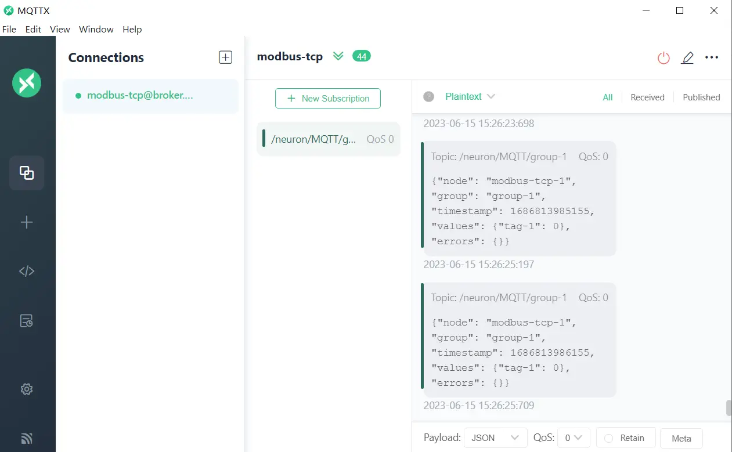Image resolution: width=732 pixels, height=452 pixels.
Task: Open the Script page code icon
Action: point(27,271)
